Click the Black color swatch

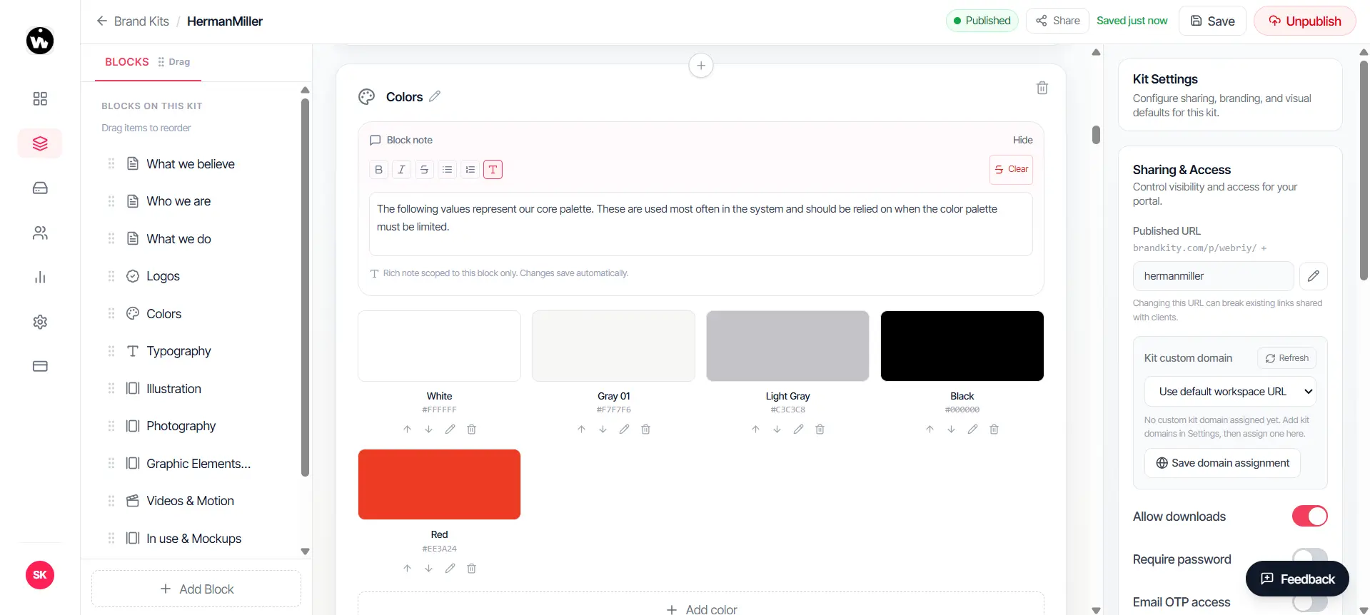pos(962,346)
